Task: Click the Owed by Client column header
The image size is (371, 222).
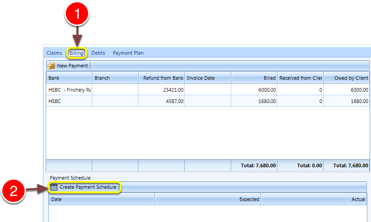Action: (346, 78)
